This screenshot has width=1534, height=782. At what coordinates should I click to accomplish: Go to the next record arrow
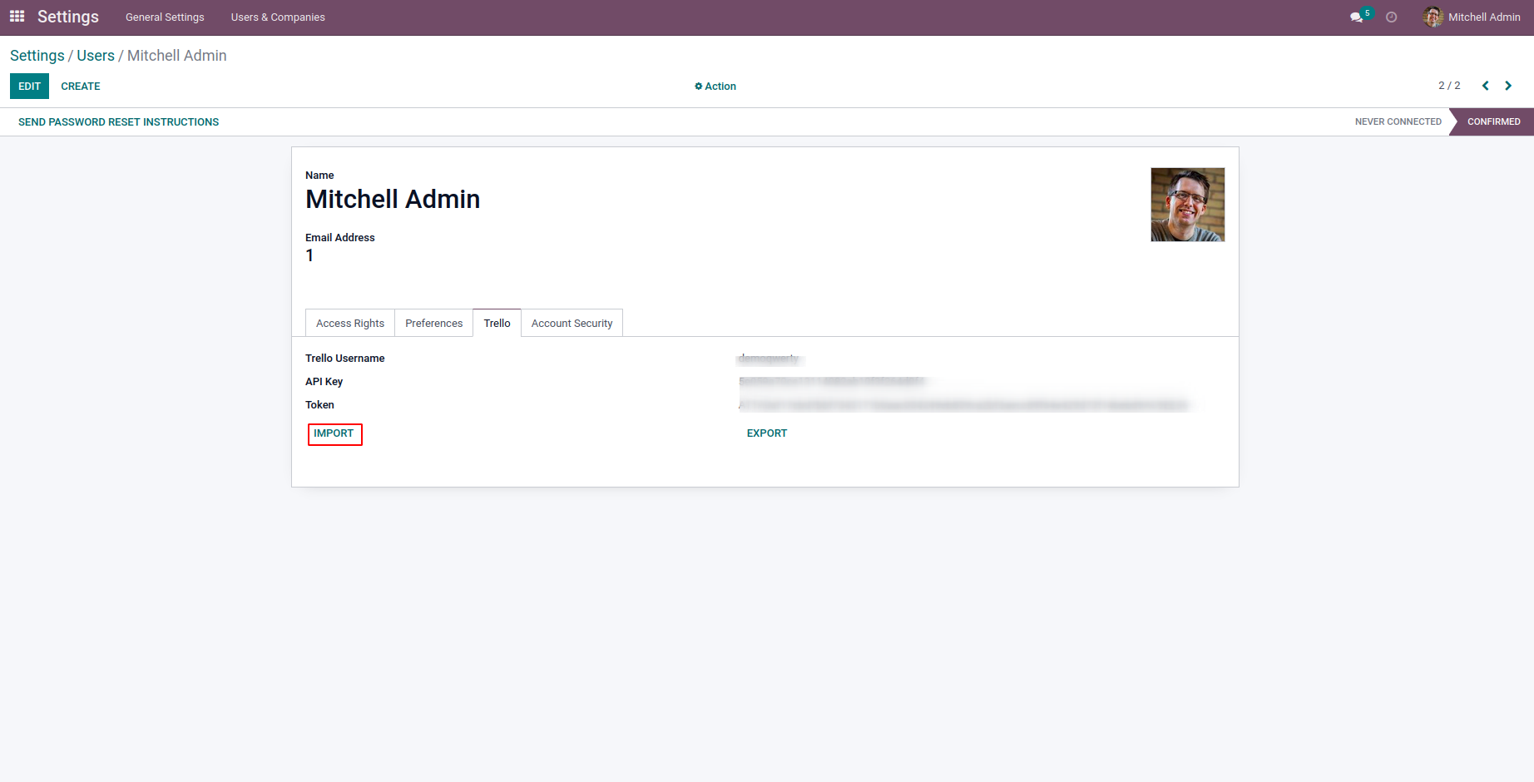click(1508, 86)
